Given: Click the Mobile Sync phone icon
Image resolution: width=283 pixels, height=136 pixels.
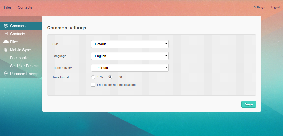Looking at the screenshot, I should click(x=6, y=50).
